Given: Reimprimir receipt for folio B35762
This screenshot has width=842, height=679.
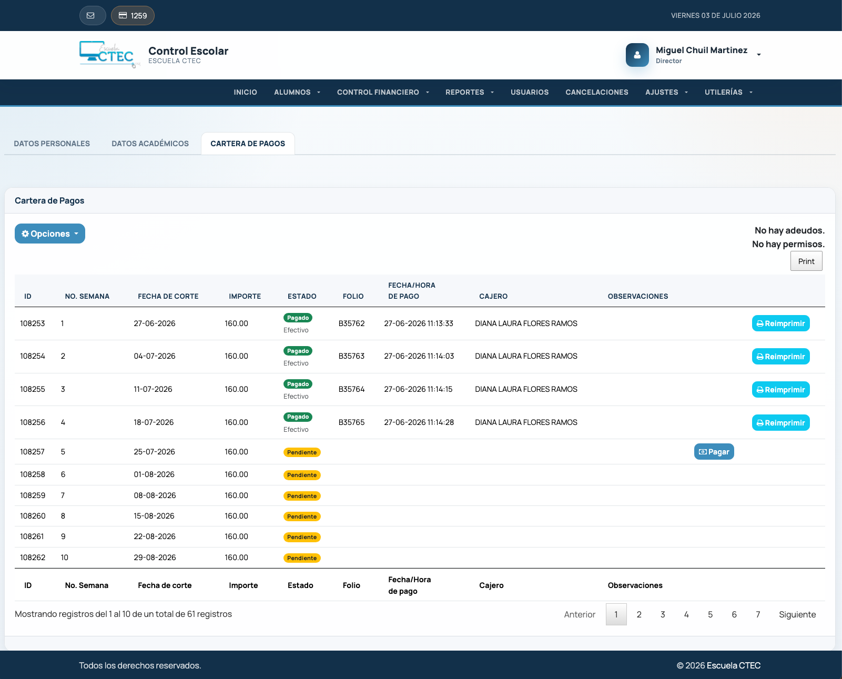Looking at the screenshot, I should click(x=780, y=323).
